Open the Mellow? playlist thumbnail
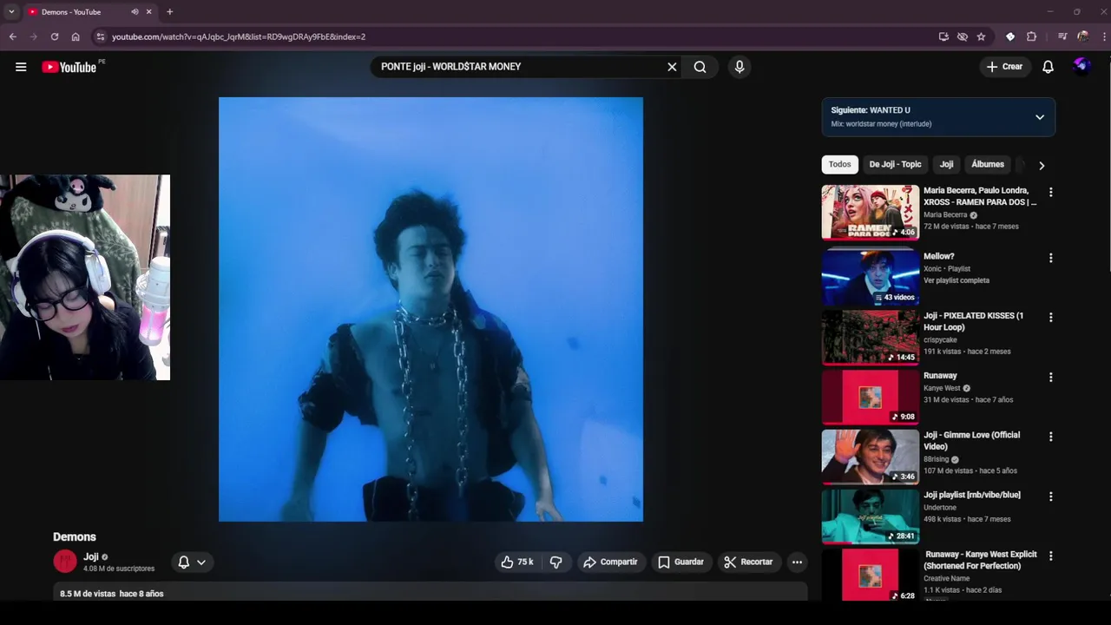Screen dimensions: 1111x625 870,277
